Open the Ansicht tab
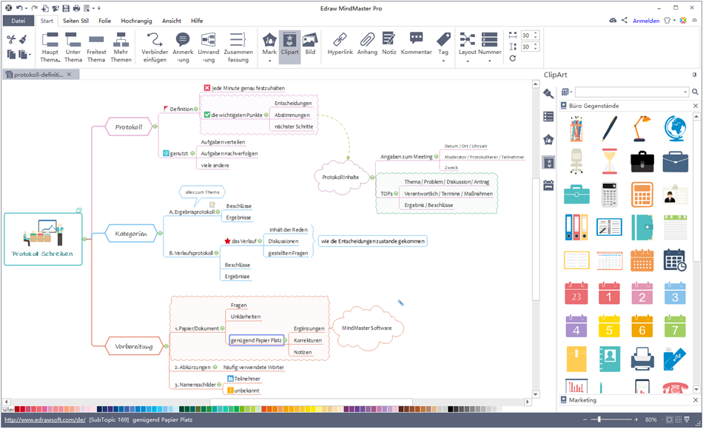 [172, 21]
